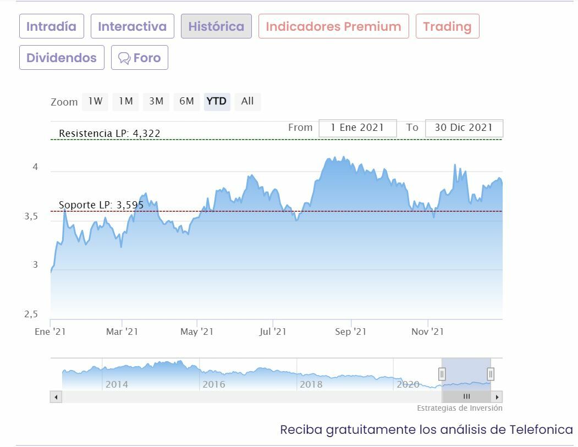The image size is (578, 447).
Task: Select the 6M zoom range
Action: pos(186,102)
